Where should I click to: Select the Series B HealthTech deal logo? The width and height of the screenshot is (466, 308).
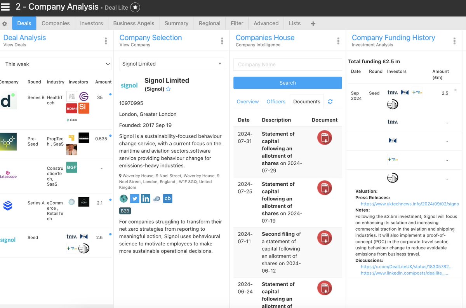[8, 100]
